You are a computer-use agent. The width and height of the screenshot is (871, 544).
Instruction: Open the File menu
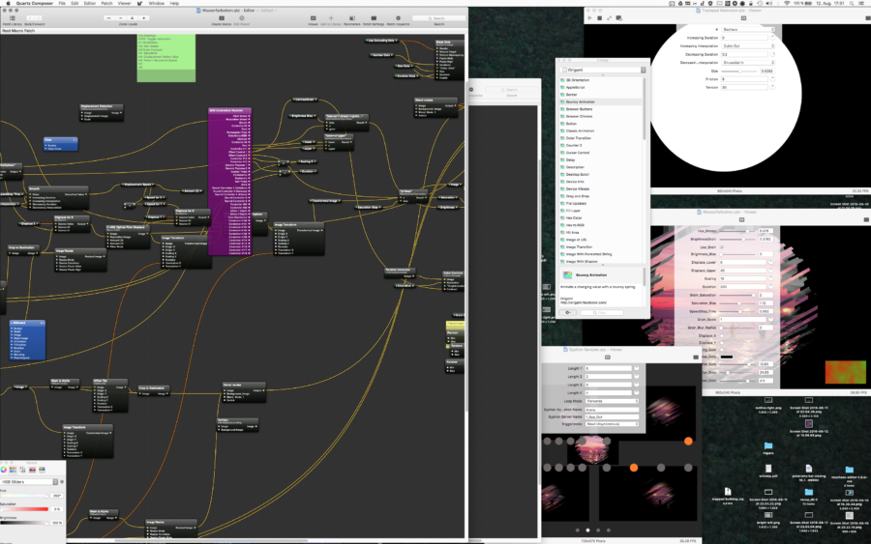coord(62,3)
